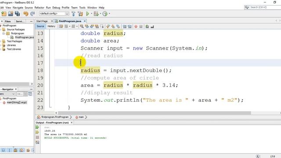Click the Find Selection magnifier icon
Viewport: 281px width, 158px height.
pyautogui.click(x=82, y=26)
